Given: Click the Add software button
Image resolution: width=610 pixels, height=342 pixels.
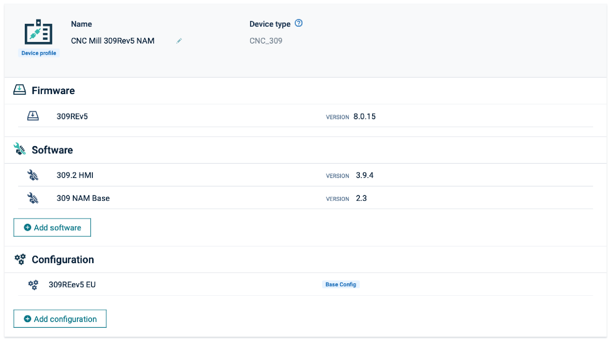Looking at the screenshot, I should coord(52,227).
